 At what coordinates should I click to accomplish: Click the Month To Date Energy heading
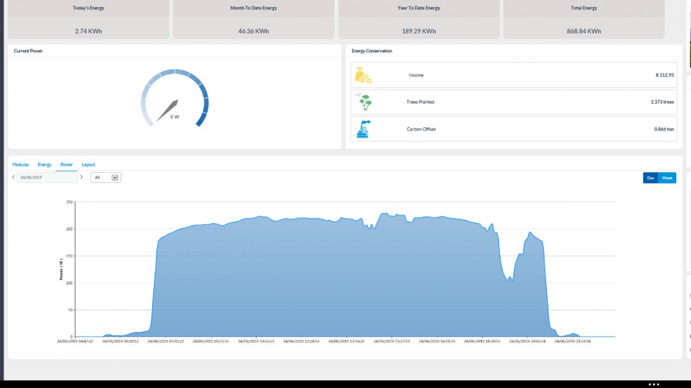[254, 8]
